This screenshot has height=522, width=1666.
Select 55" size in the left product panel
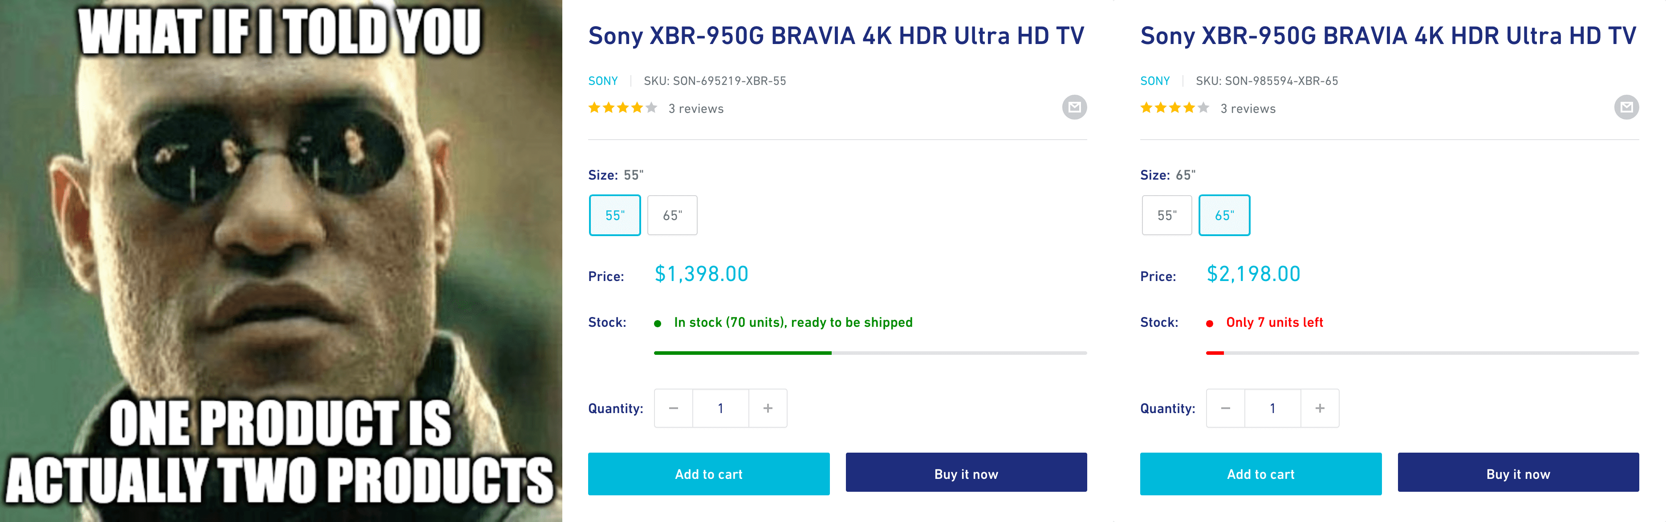point(614,215)
